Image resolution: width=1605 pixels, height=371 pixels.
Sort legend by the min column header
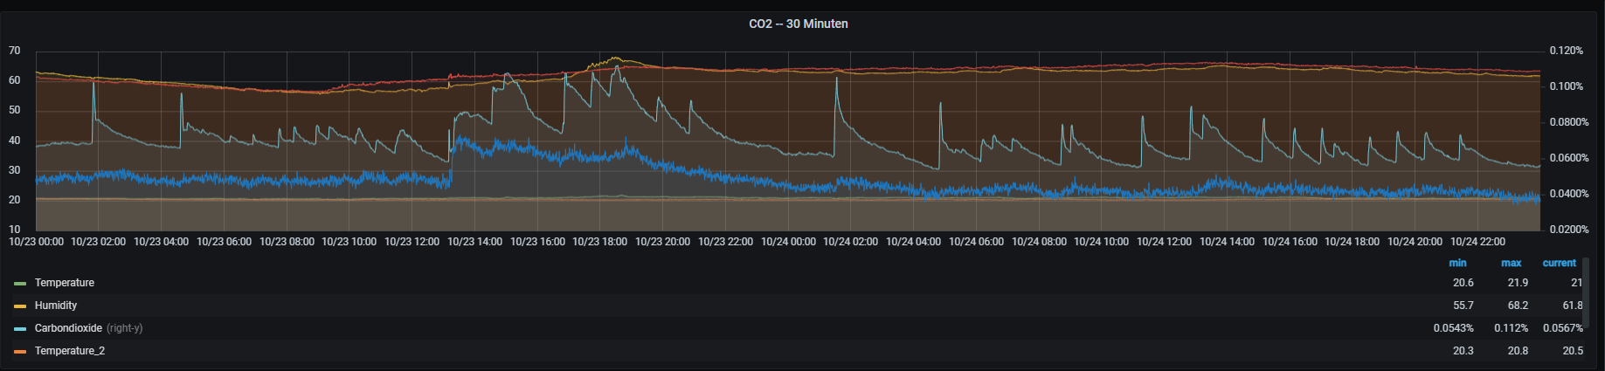(x=1457, y=263)
